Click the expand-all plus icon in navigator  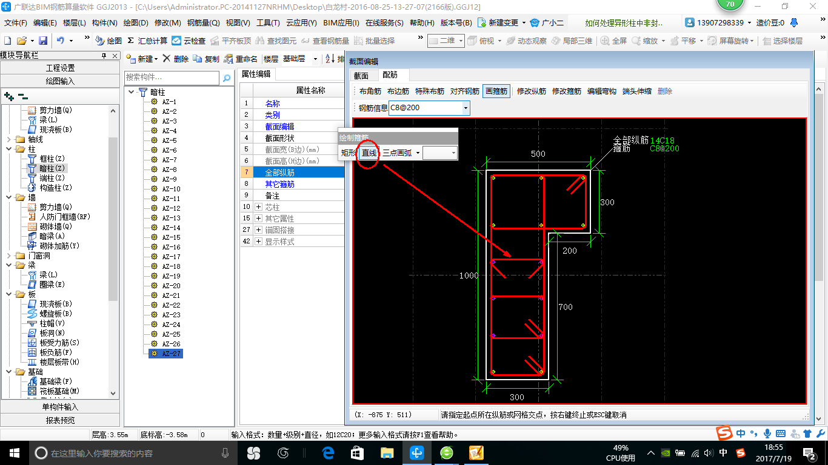click(9, 96)
